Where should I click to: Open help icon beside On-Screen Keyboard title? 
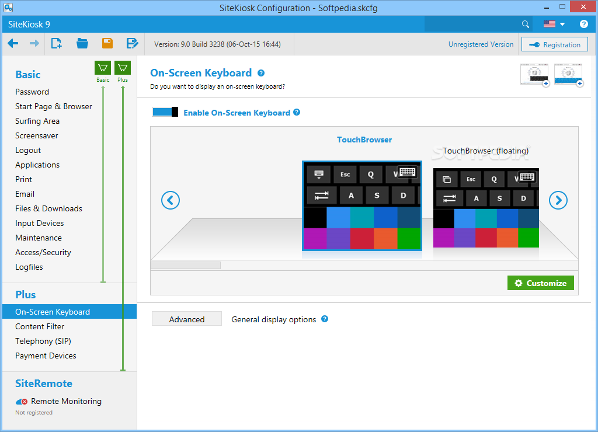261,73
